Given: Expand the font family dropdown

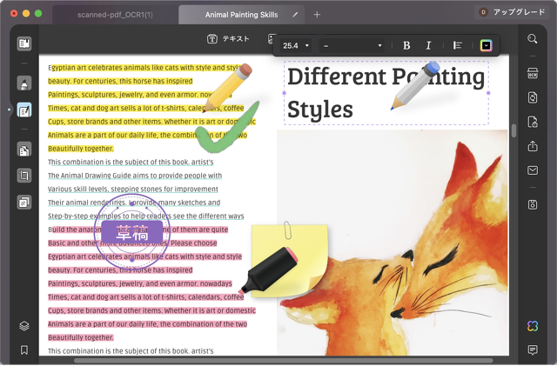Looking at the screenshot, I should point(352,45).
